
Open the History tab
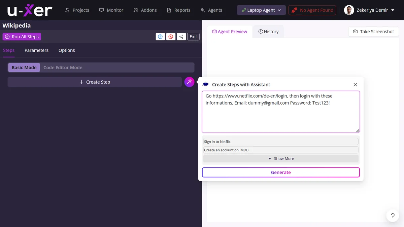(268, 32)
